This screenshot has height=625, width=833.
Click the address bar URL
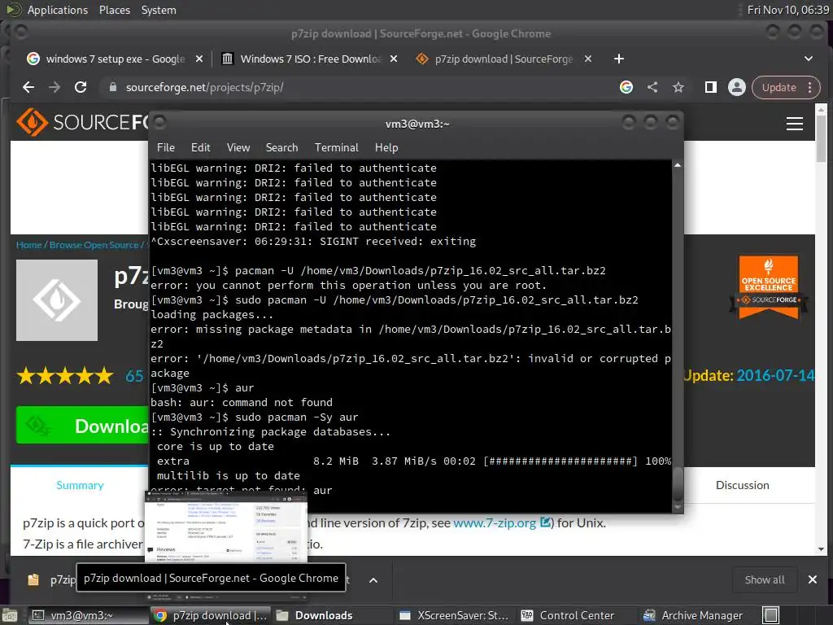point(204,87)
